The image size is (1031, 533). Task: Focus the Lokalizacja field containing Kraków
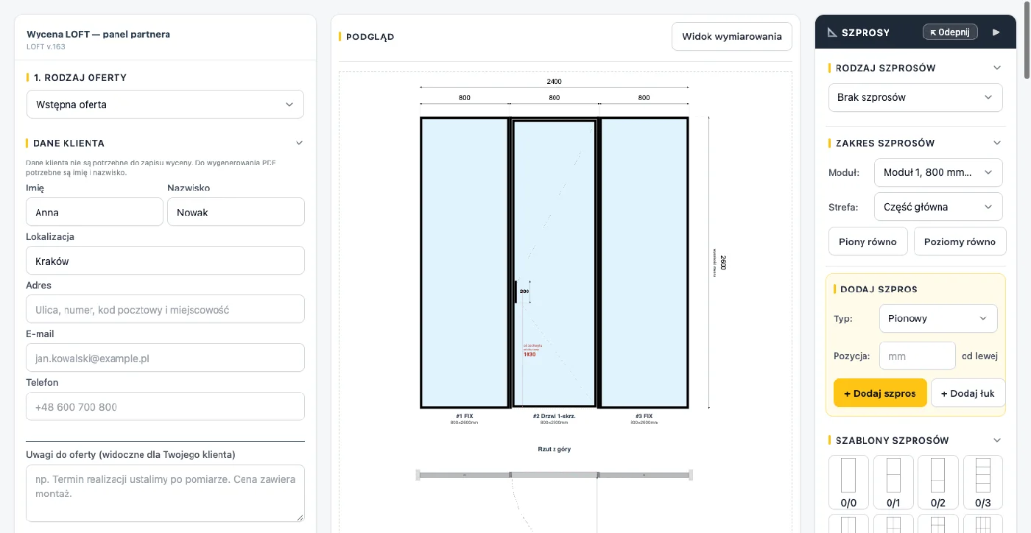click(x=165, y=261)
